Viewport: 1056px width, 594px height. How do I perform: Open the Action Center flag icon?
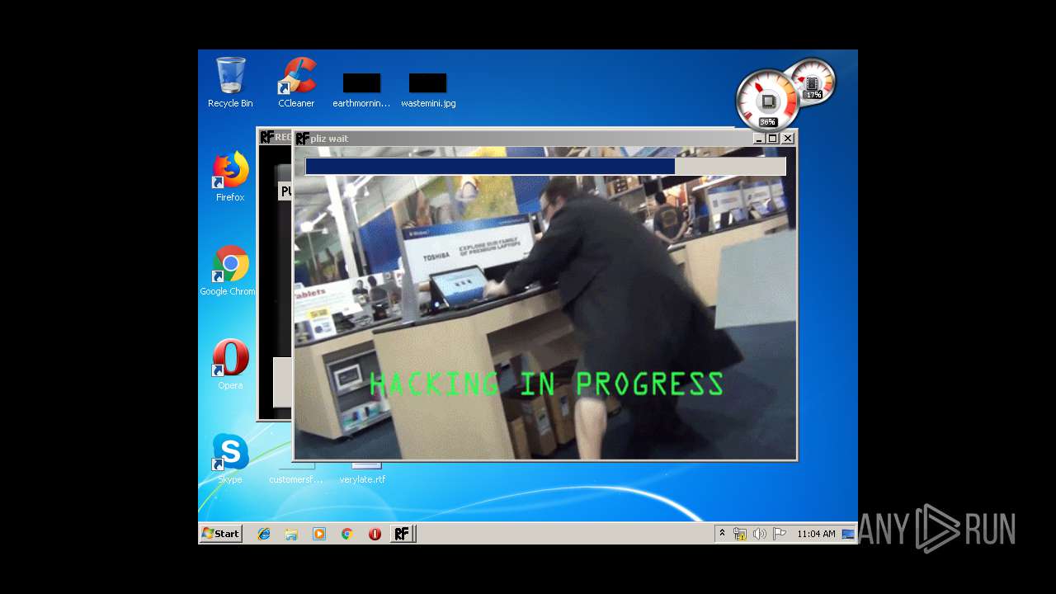779,534
